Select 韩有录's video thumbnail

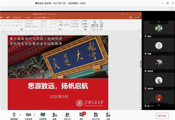coord(158,63)
